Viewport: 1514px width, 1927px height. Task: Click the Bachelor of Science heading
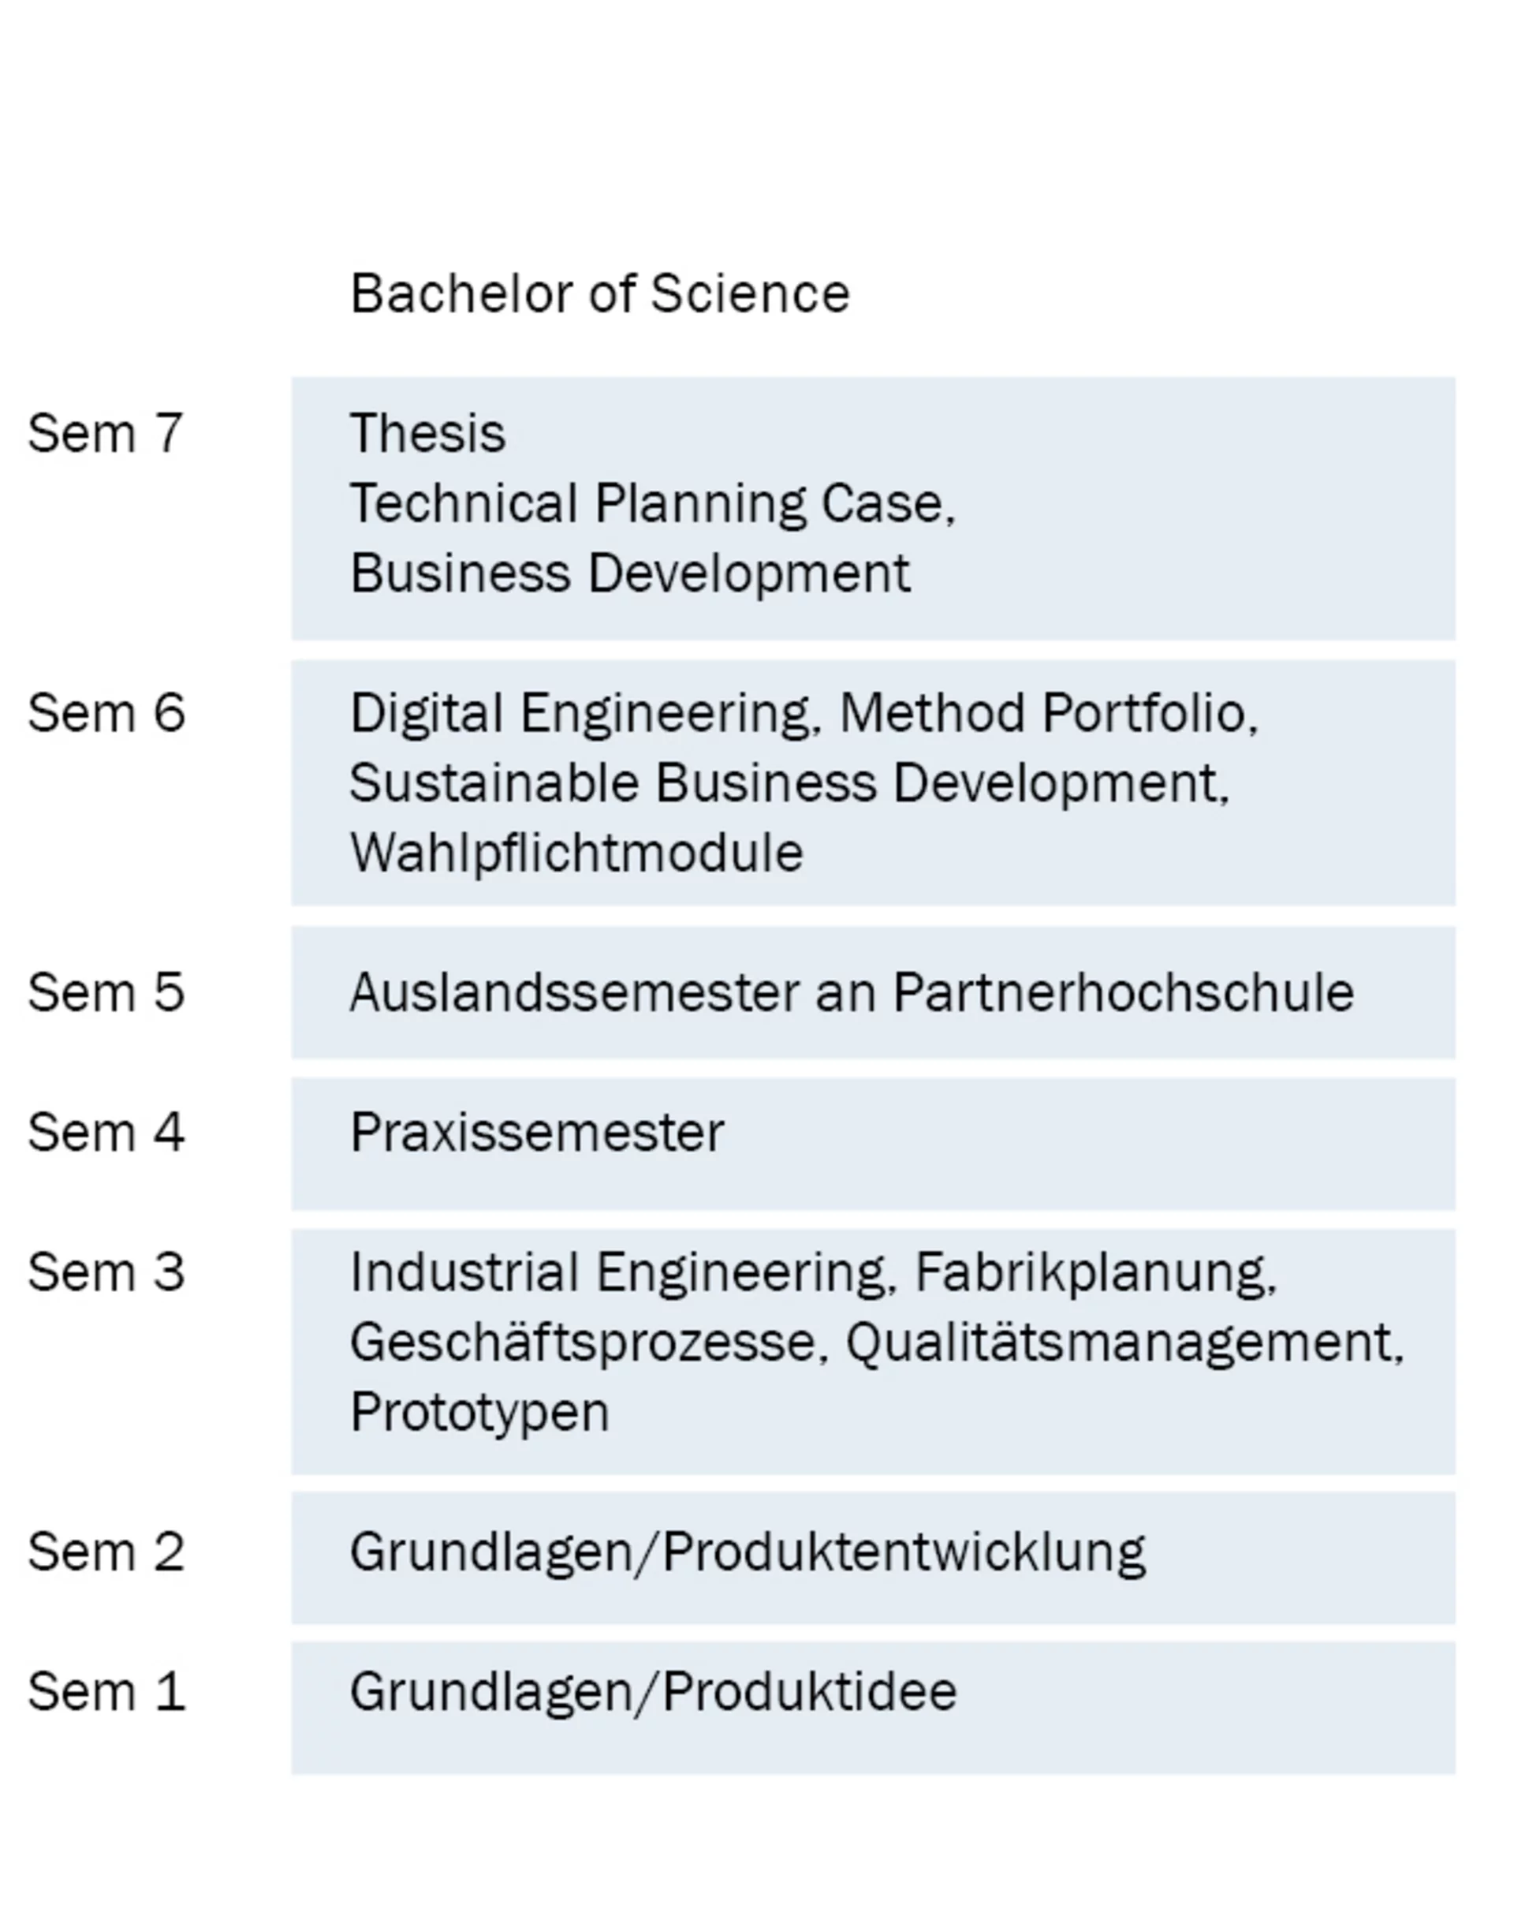point(599,293)
